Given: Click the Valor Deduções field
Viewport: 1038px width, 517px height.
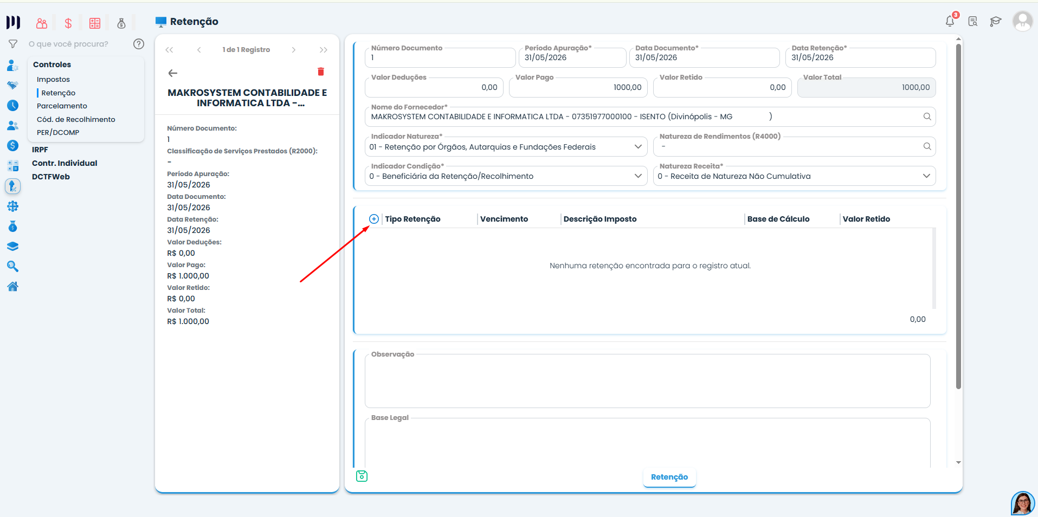Looking at the screenshot, I should tap(434, 87).
